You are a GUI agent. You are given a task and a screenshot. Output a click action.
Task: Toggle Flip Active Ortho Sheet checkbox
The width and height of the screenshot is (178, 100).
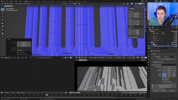tap(152, 89)
